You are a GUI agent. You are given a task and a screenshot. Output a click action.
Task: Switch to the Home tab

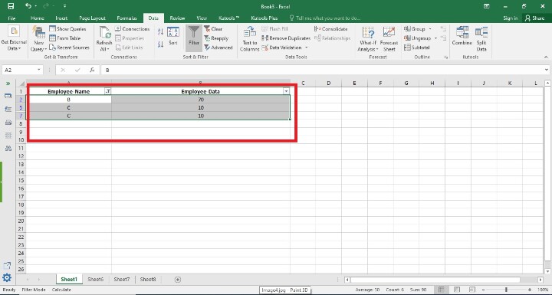click(x=38, y=18)
